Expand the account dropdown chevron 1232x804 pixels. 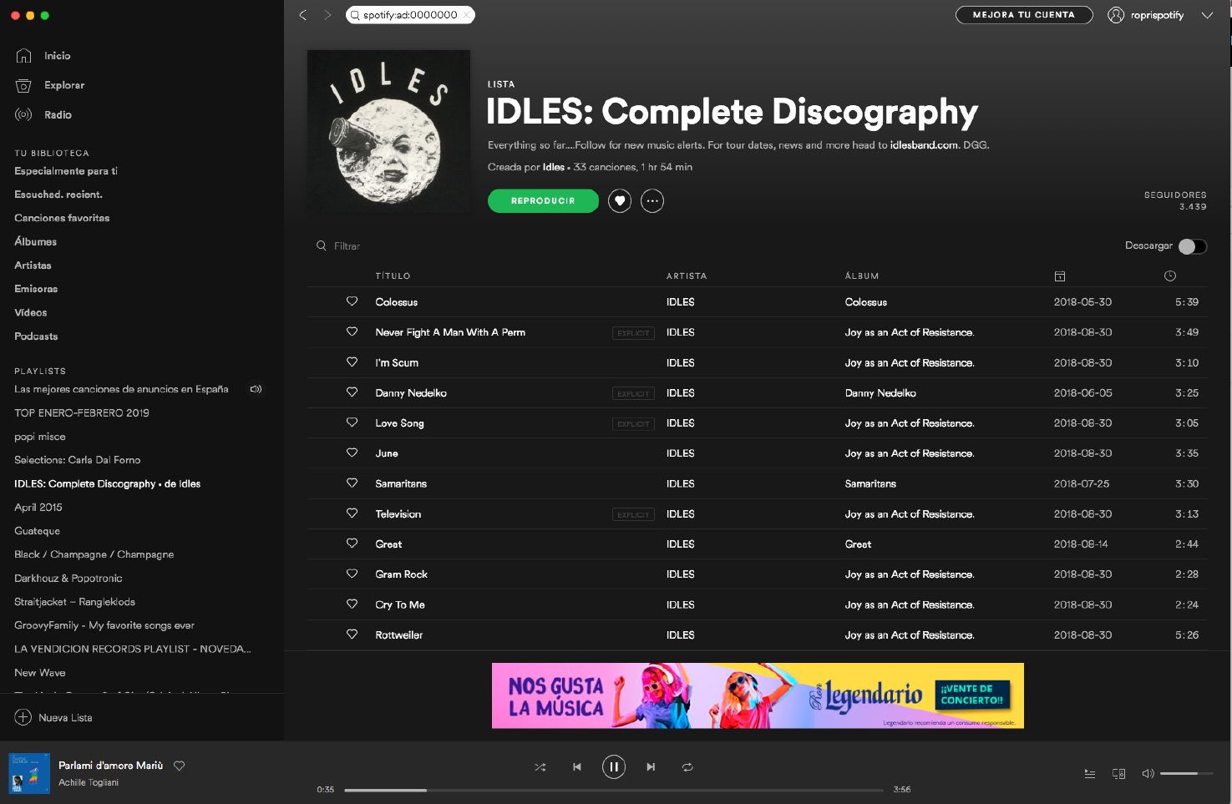coord(1207,15)
